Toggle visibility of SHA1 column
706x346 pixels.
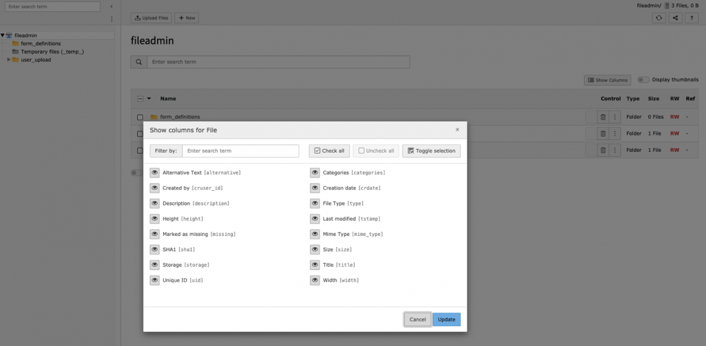tap(155, 249)
